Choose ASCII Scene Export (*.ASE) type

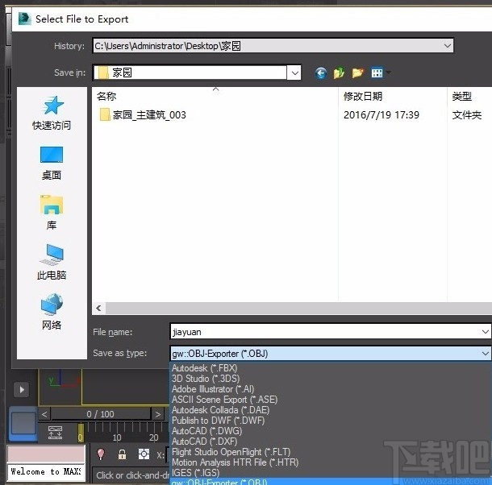click(331, 400)
